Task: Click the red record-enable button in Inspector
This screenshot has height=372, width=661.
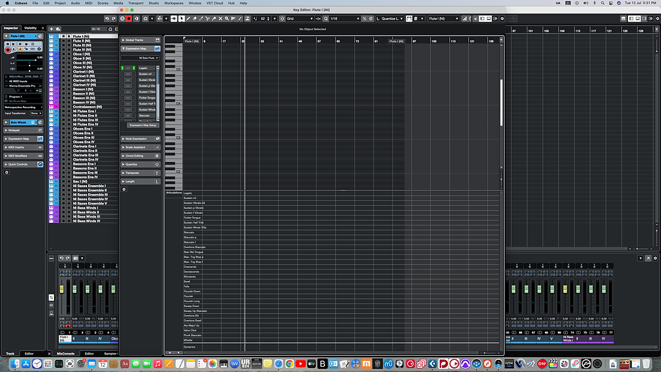Action: point(7,50)
